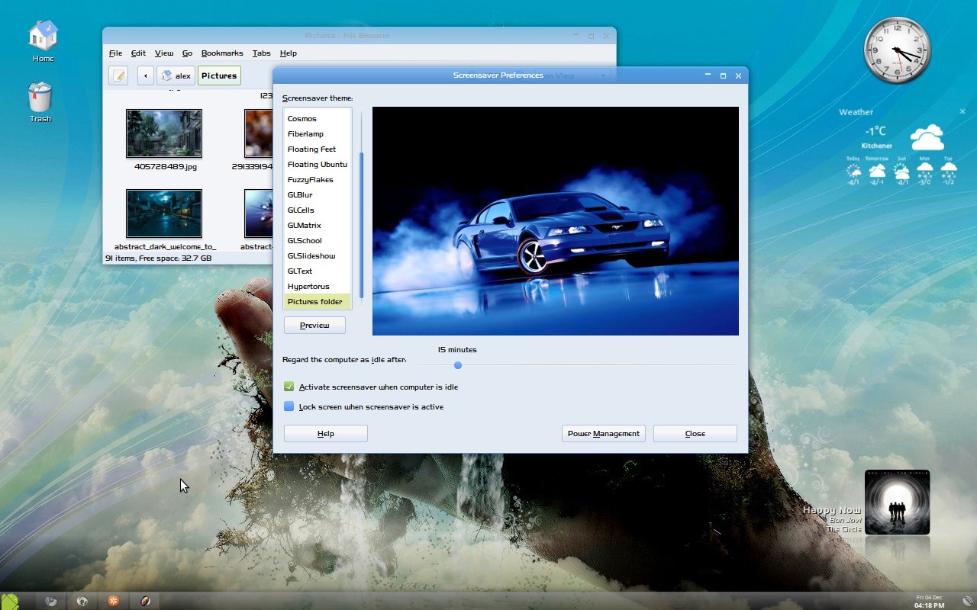Open Help menu in File Browser
This screenshot has width=977, height=610.
288,53
